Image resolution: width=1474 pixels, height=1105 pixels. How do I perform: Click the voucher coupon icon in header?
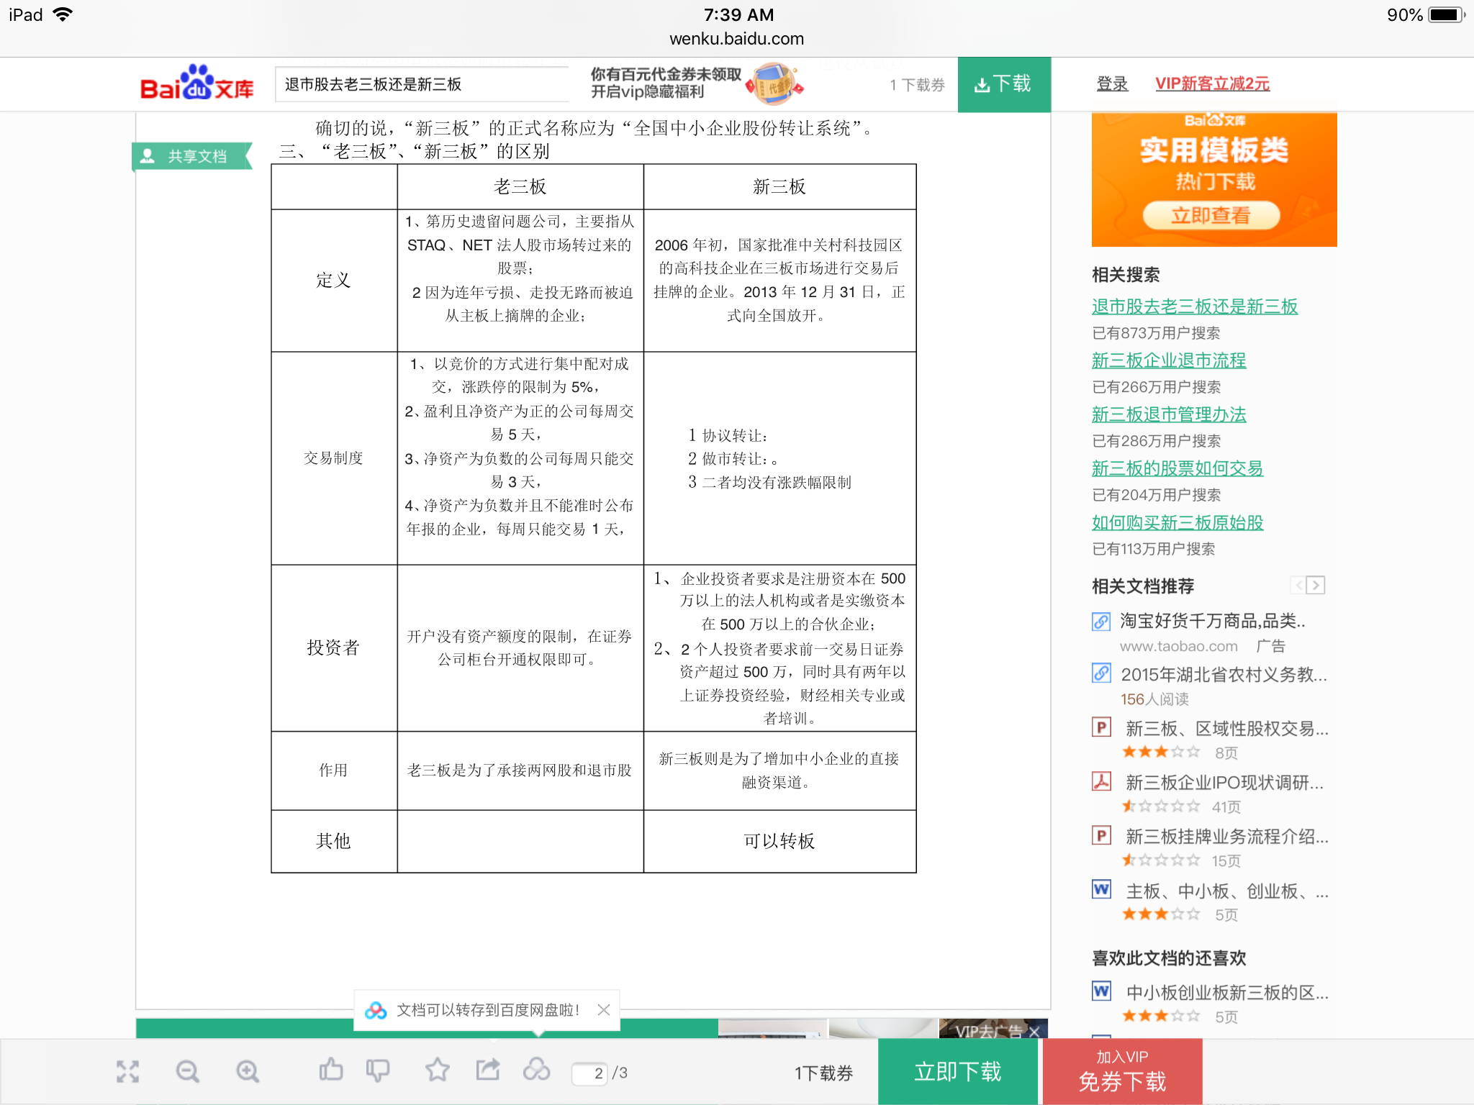point(774,84)
